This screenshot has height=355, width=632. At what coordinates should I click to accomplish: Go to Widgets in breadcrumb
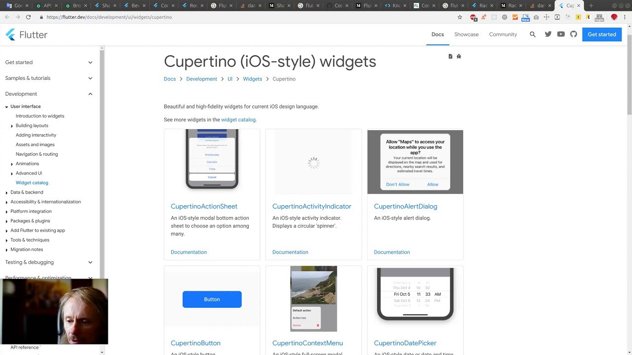(x=252, y=79)
